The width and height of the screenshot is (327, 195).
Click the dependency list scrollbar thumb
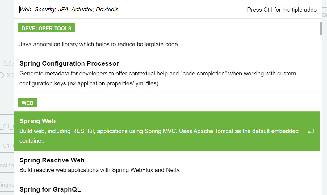tap(321, 29)
